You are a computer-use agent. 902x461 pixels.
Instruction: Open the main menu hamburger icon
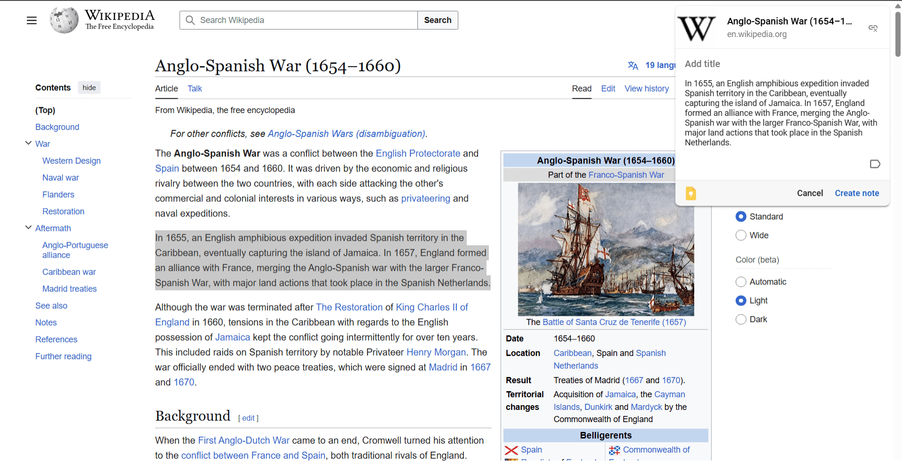31,20
